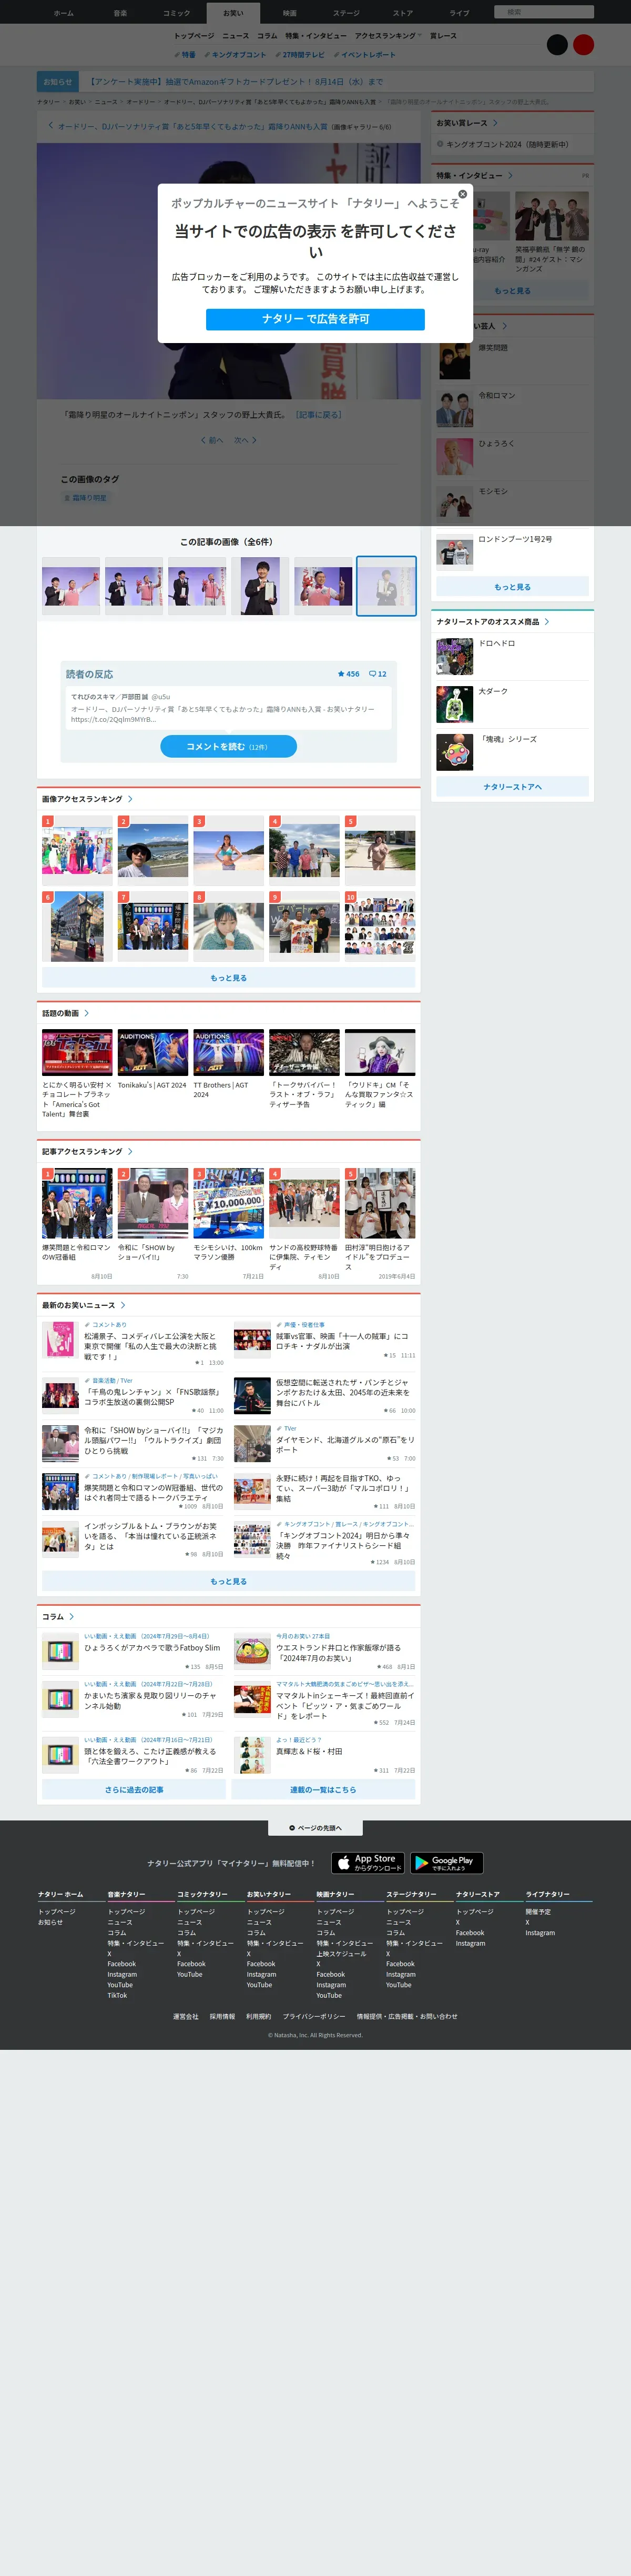The width and height of the screenshot is (631, 2576).
Task: Open 上映スケジュール in the 映画ナタリー footer
Action: click(341, 1953)
